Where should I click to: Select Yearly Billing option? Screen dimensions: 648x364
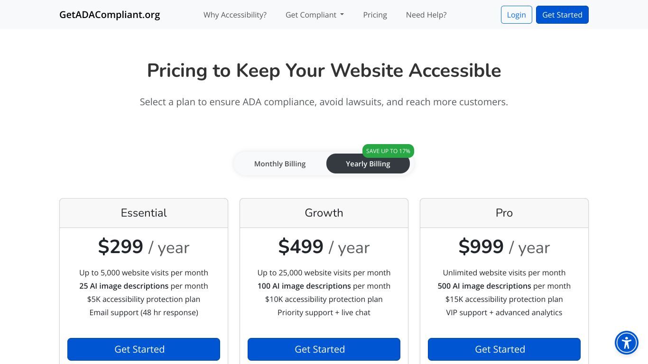[x=368, y=164]
